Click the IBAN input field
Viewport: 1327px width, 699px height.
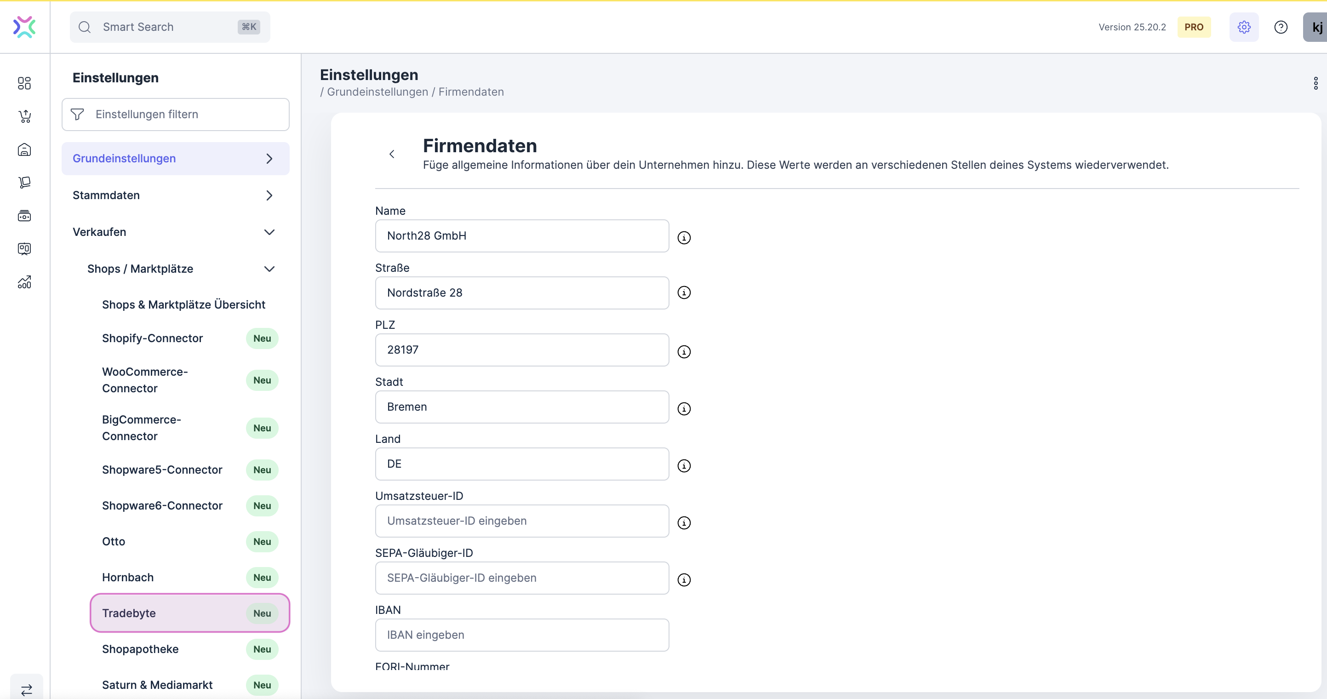(x=521, y=635)
